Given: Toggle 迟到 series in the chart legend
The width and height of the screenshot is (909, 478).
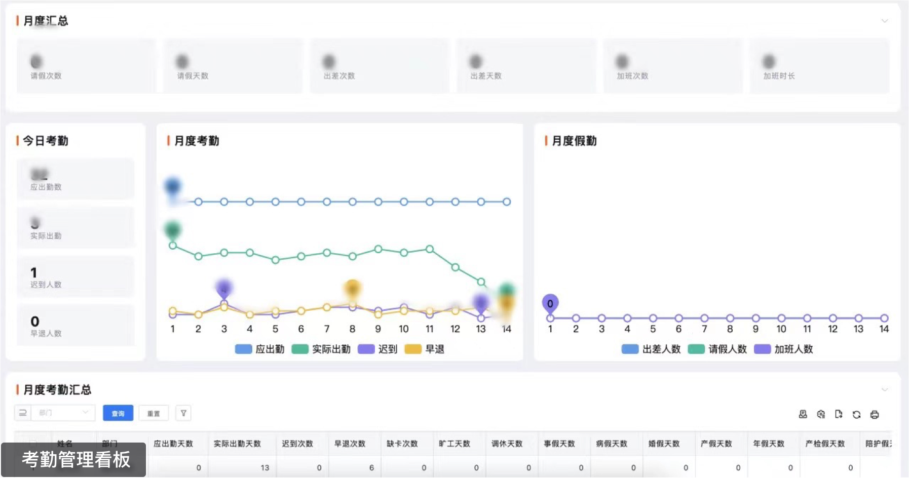Looking at the screenshot, I should click(x=378, y=349).
